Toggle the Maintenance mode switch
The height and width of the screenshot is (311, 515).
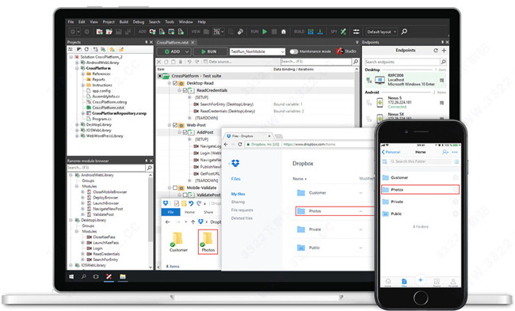tap(294, 51)
